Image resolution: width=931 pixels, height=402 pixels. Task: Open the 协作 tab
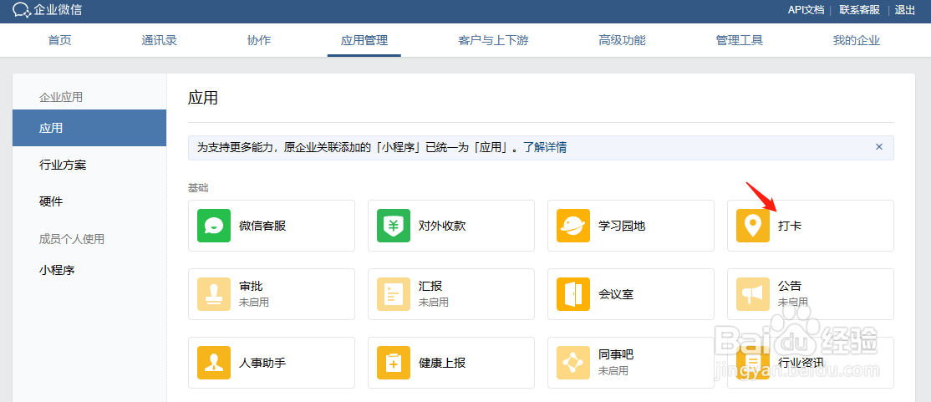pos(259,40)
